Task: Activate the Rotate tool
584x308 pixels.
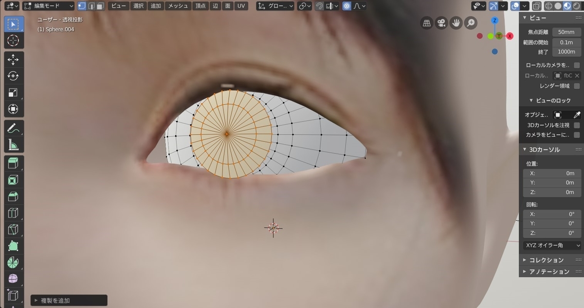Action: [13, 76]
